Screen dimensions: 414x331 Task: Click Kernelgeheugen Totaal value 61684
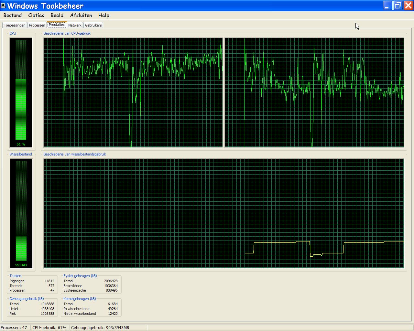(x=113, y=304)
